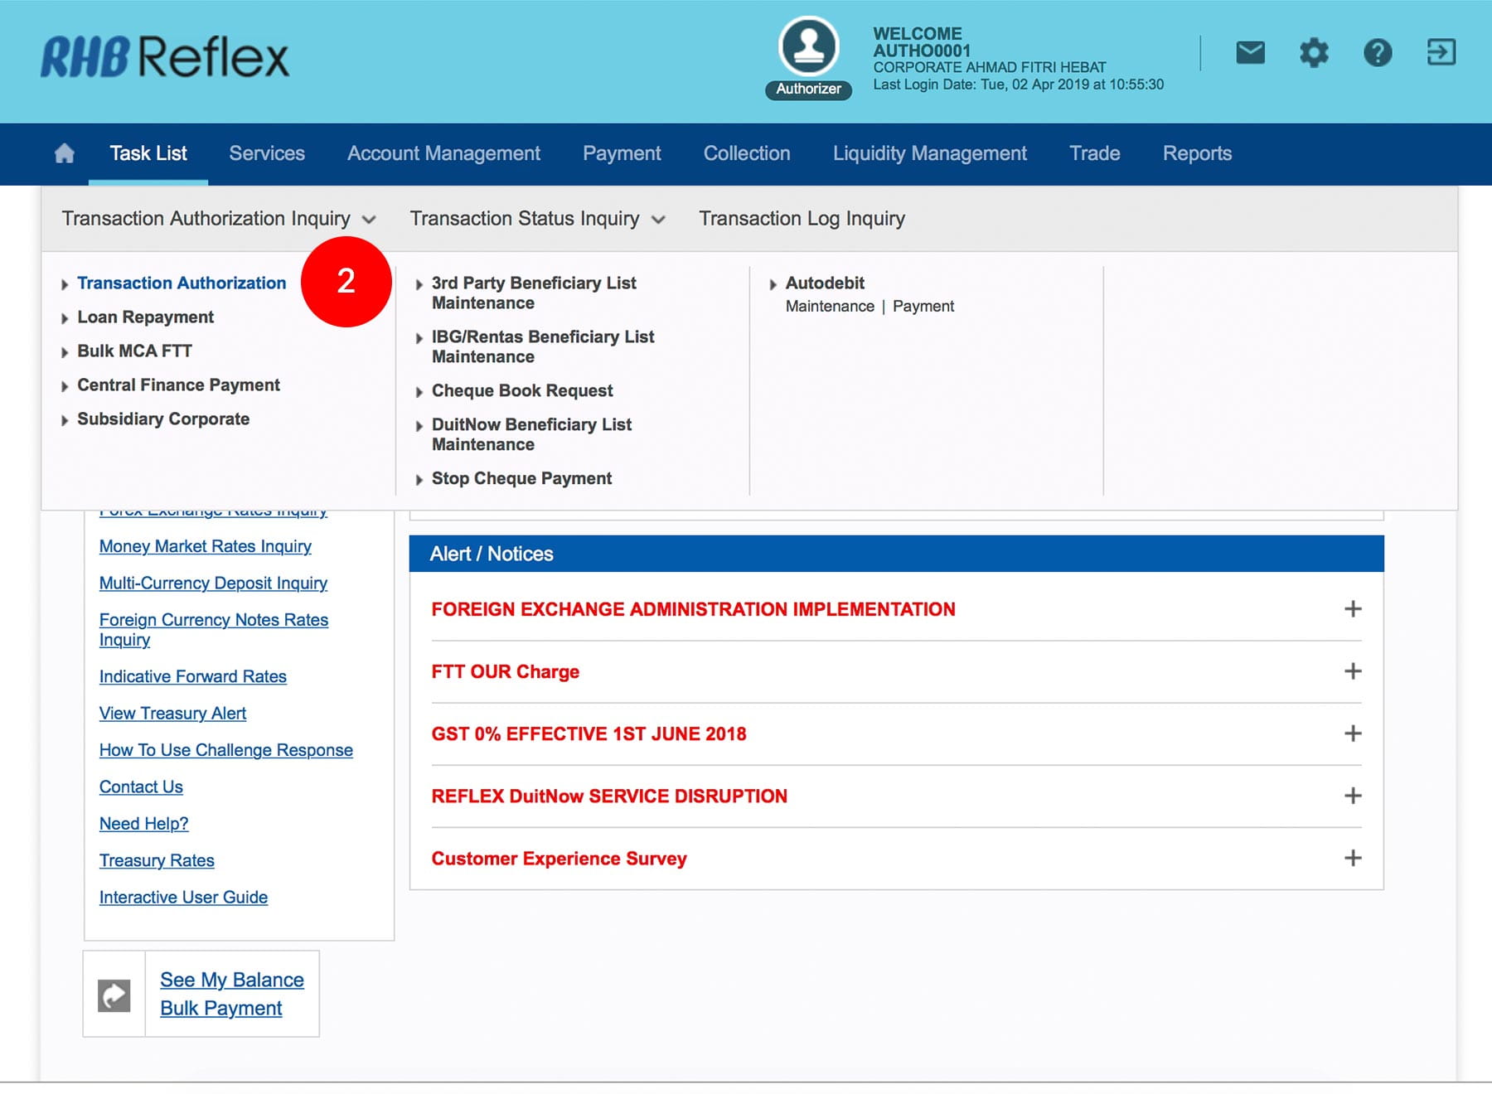The width and height of the screenshot is (1492, 1094).
Task: Open the mail inbox envelope icon
Action: point(1250,53)
